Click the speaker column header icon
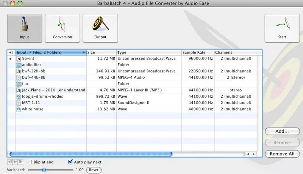The width and height of the screenshot is (303, 174). pyautogui.click(x=11, y=52)
